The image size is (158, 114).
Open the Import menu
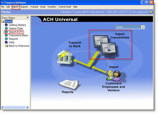pos(15,7)
